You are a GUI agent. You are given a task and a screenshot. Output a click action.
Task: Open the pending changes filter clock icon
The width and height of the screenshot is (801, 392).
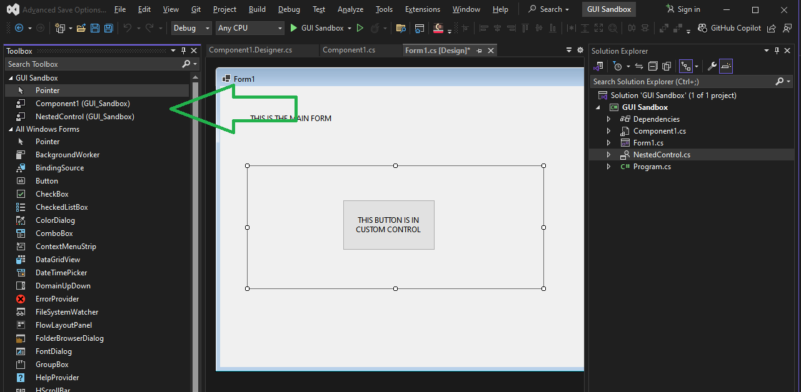click(618, 66)
